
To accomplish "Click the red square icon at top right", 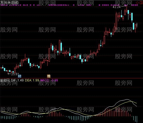I will [141, 3].
